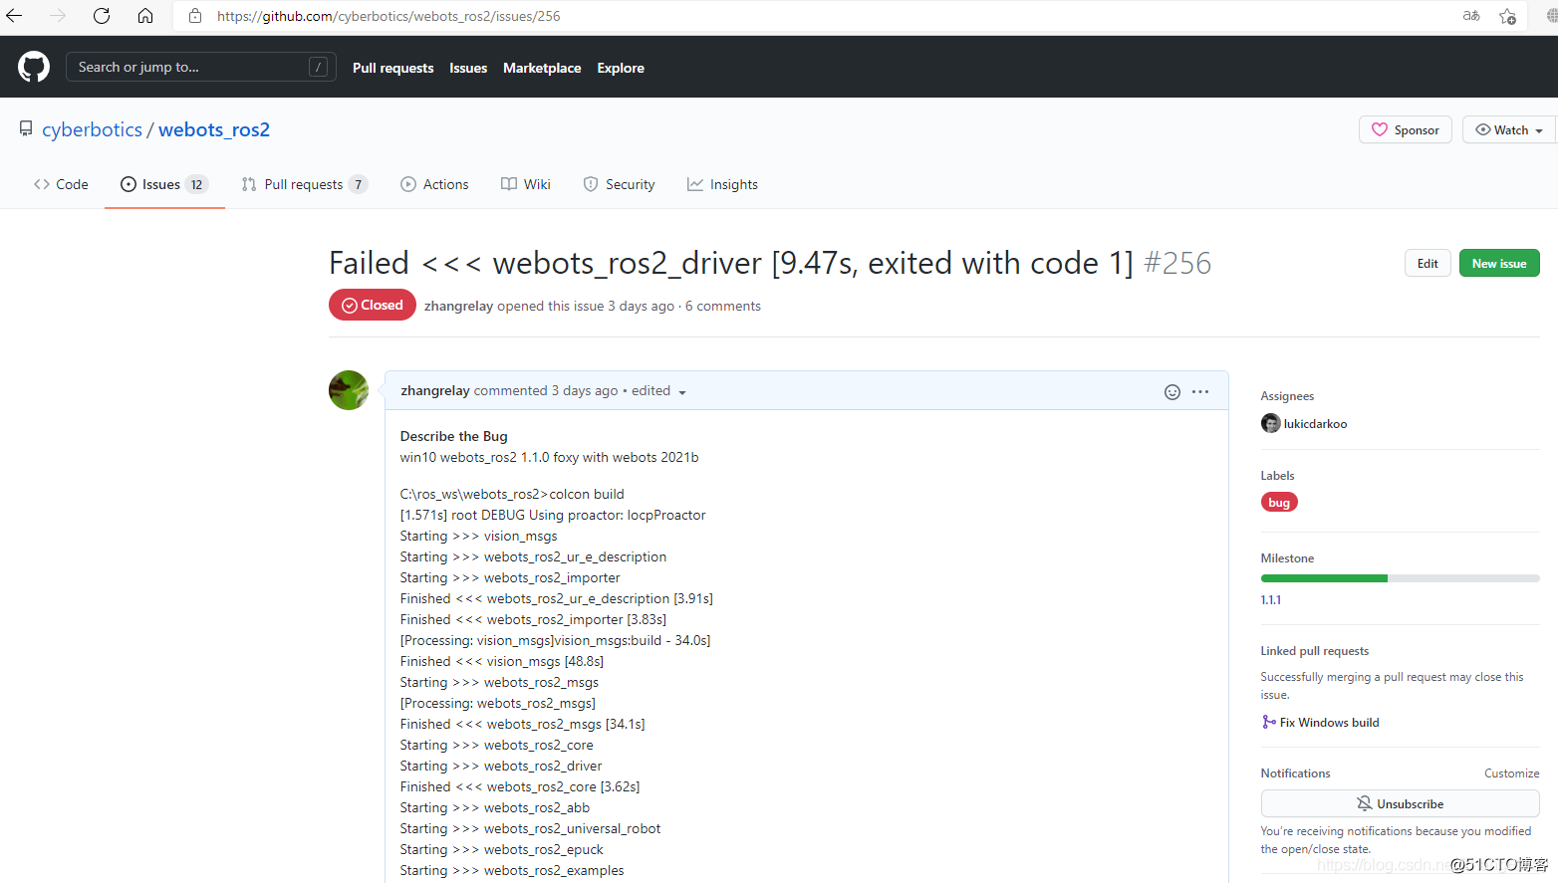1558x883 pixels.
Task: Click the address bar URL
Action: (389, 16)
